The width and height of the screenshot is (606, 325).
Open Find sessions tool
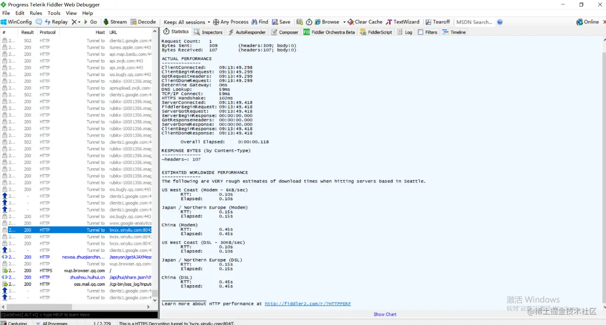click(260, 22)
